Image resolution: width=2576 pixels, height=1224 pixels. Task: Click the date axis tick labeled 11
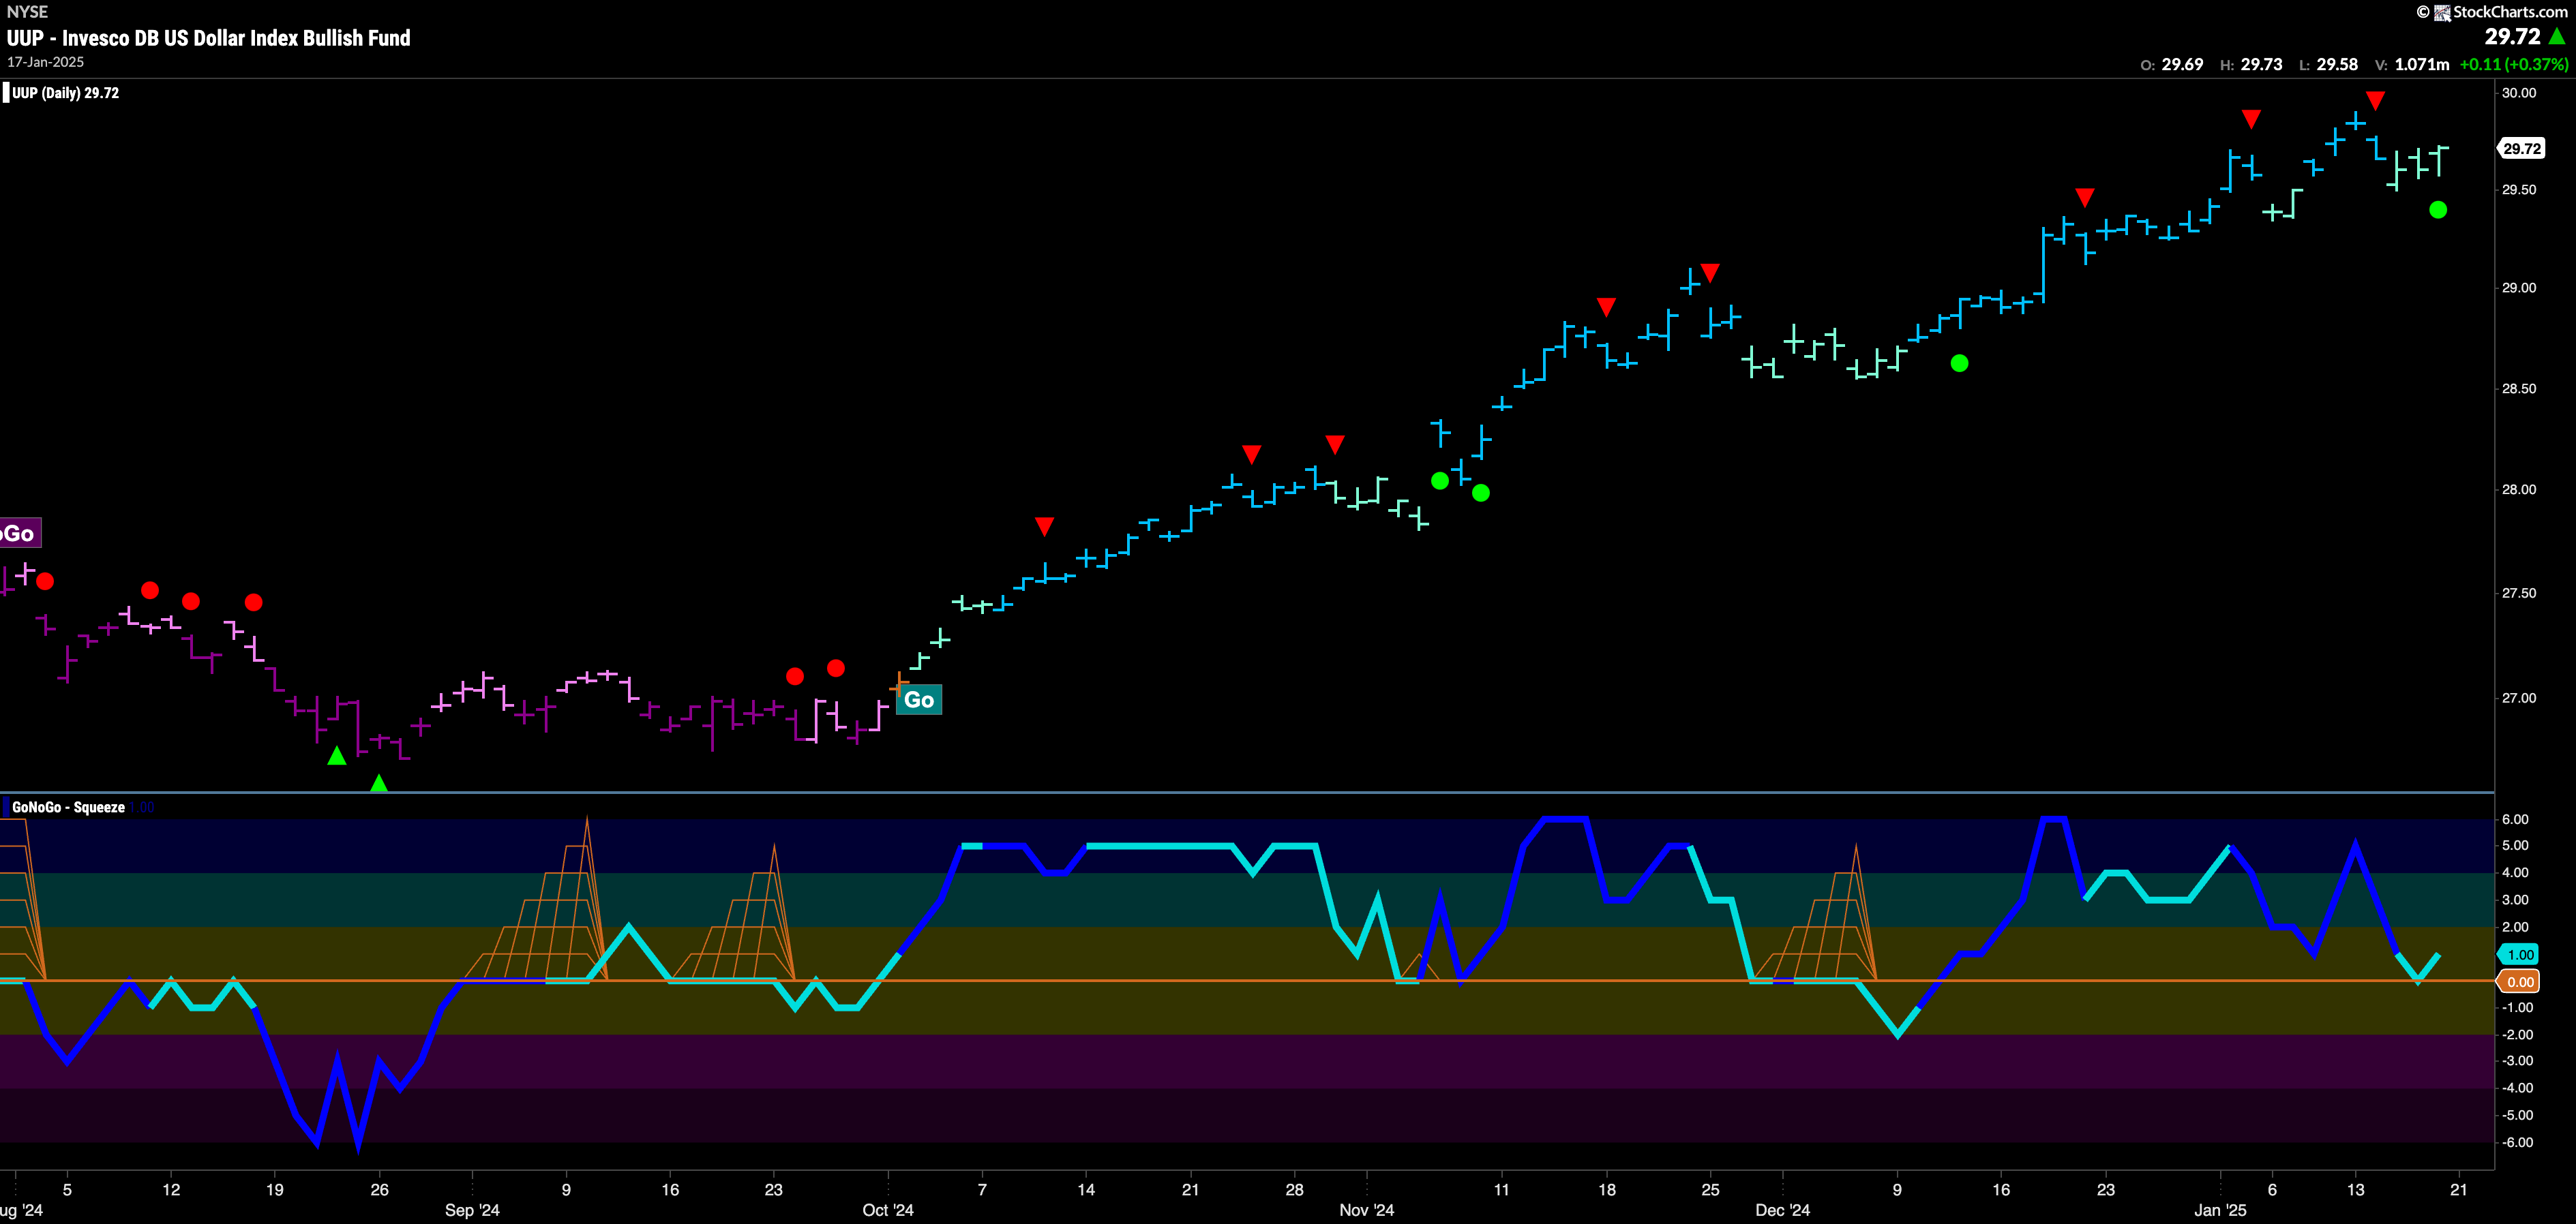(1501, 1190)
